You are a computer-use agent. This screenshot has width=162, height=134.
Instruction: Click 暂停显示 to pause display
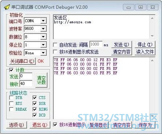(98, 125)
